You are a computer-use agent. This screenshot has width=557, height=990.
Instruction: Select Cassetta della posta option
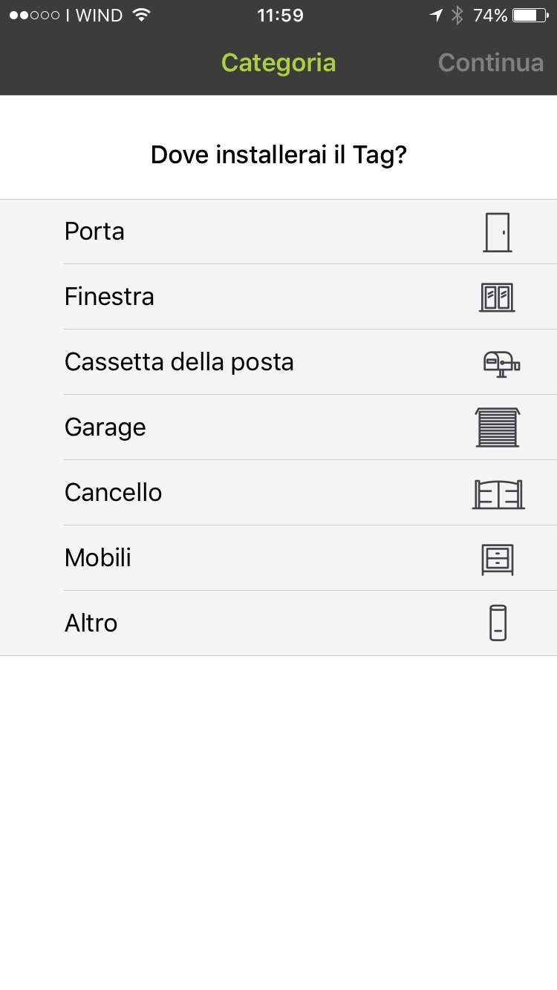click(179, 362)
